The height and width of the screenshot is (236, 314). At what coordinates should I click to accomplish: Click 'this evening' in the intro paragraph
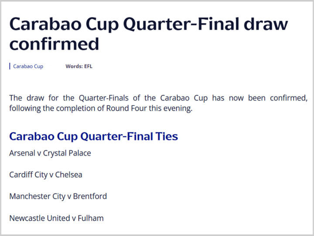(x=170, y=108)
